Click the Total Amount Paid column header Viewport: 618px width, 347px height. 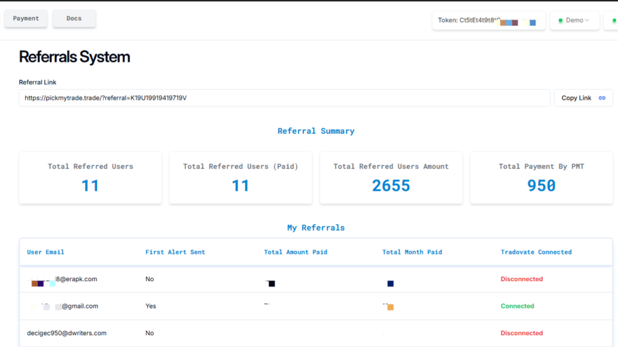tap(296, 252)
